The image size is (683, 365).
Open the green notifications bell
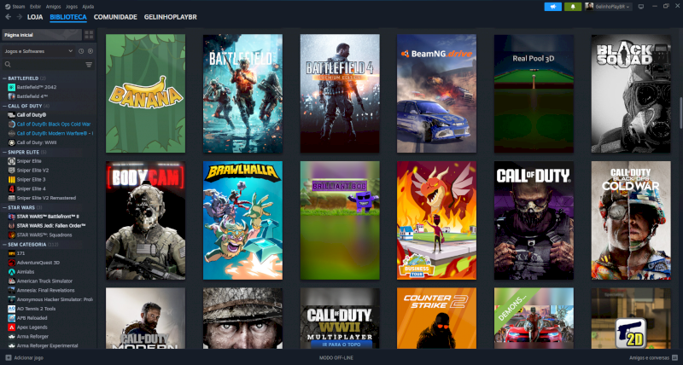click(573, 7)
